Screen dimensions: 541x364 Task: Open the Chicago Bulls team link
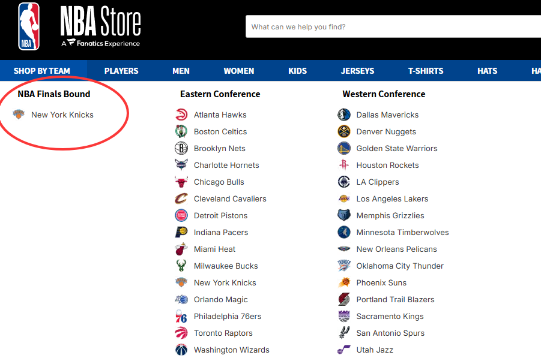219,182
